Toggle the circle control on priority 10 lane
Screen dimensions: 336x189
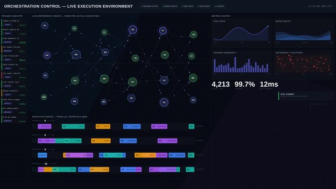34,170
